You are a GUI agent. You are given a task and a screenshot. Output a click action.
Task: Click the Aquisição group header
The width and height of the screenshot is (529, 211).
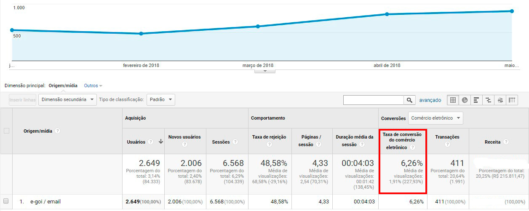[135, 118]
